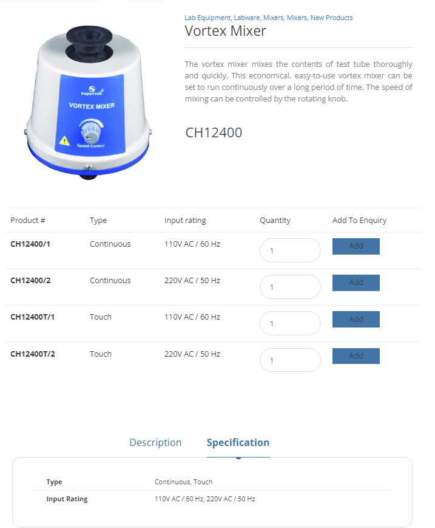Focus quantity field for CH12400T/1
This screenshot has width=435, height=528.
(290, 323)
